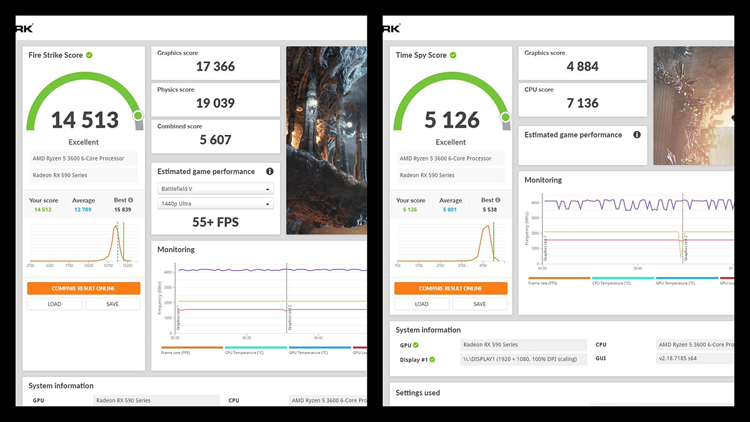This screenshot has height=422, width=750.
Task: Toggle Frame rate (FPS) legend in Fire Strike monitoring
Action: (x=192, y=350)
